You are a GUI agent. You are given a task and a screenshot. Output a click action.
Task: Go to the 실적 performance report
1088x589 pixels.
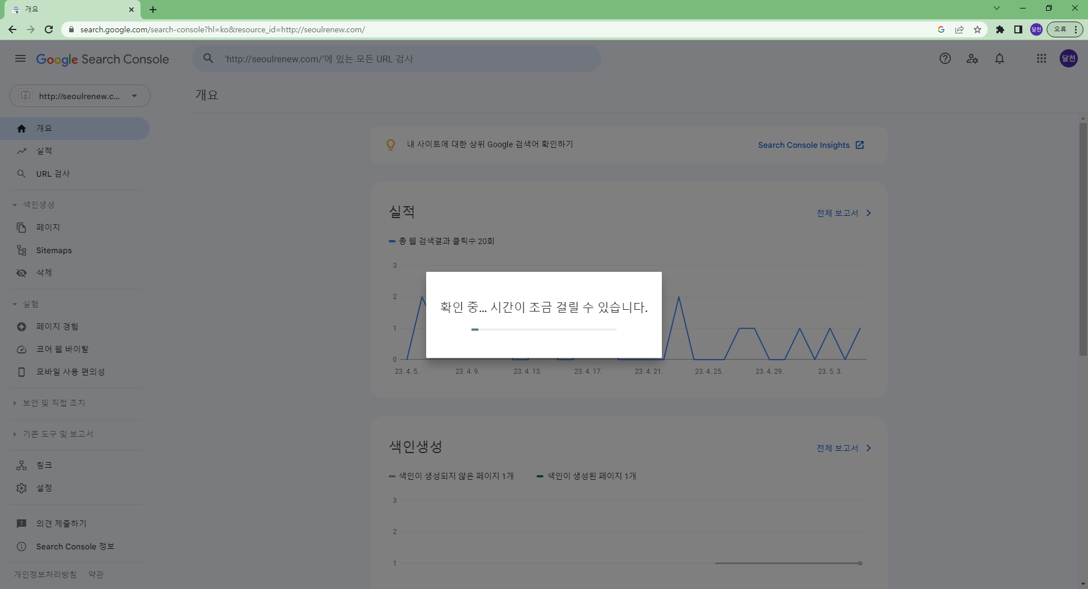click(44, 151)
